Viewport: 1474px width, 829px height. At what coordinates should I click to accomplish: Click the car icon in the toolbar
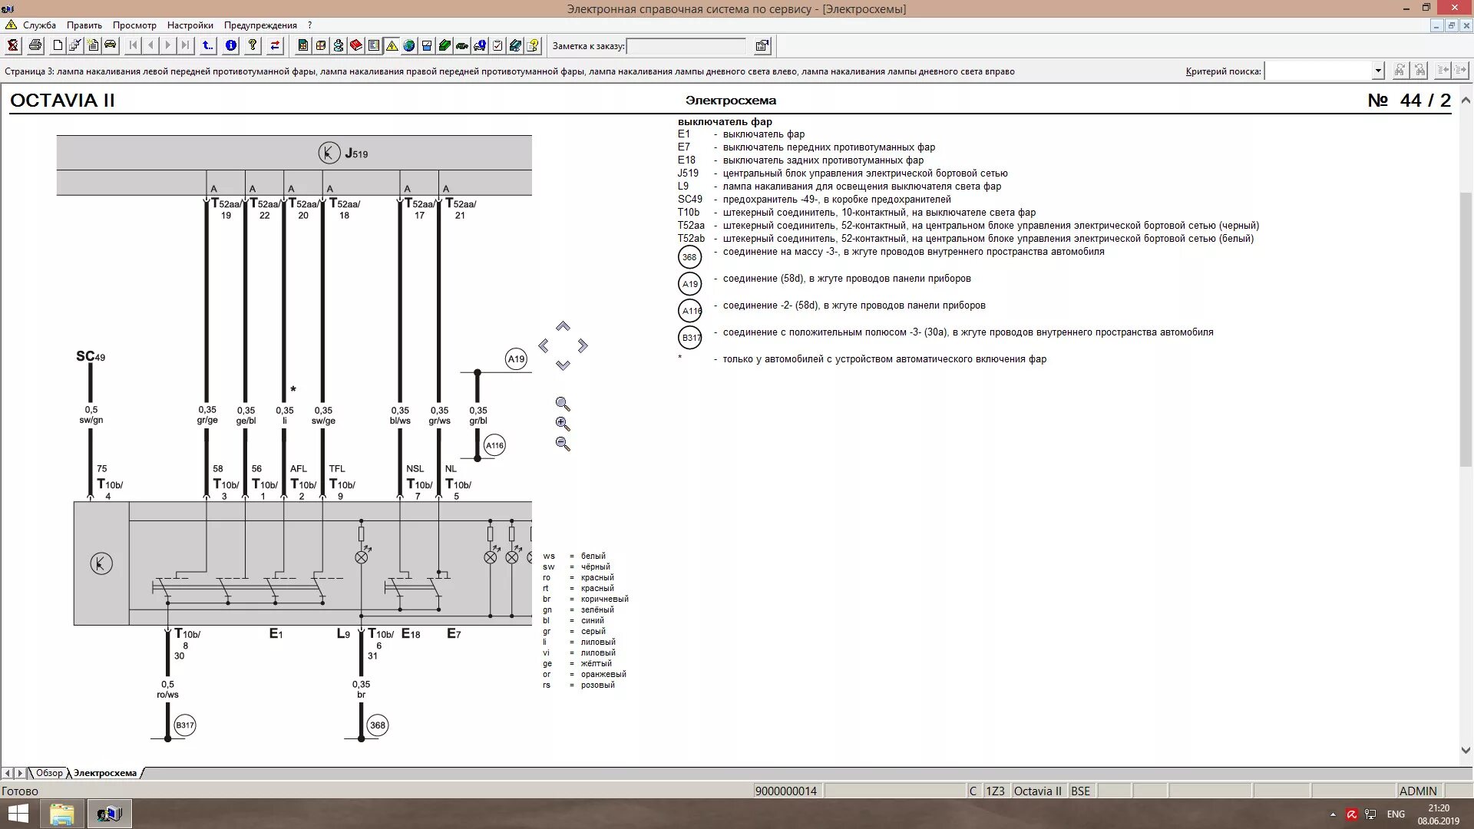click(x=111, y=46)
